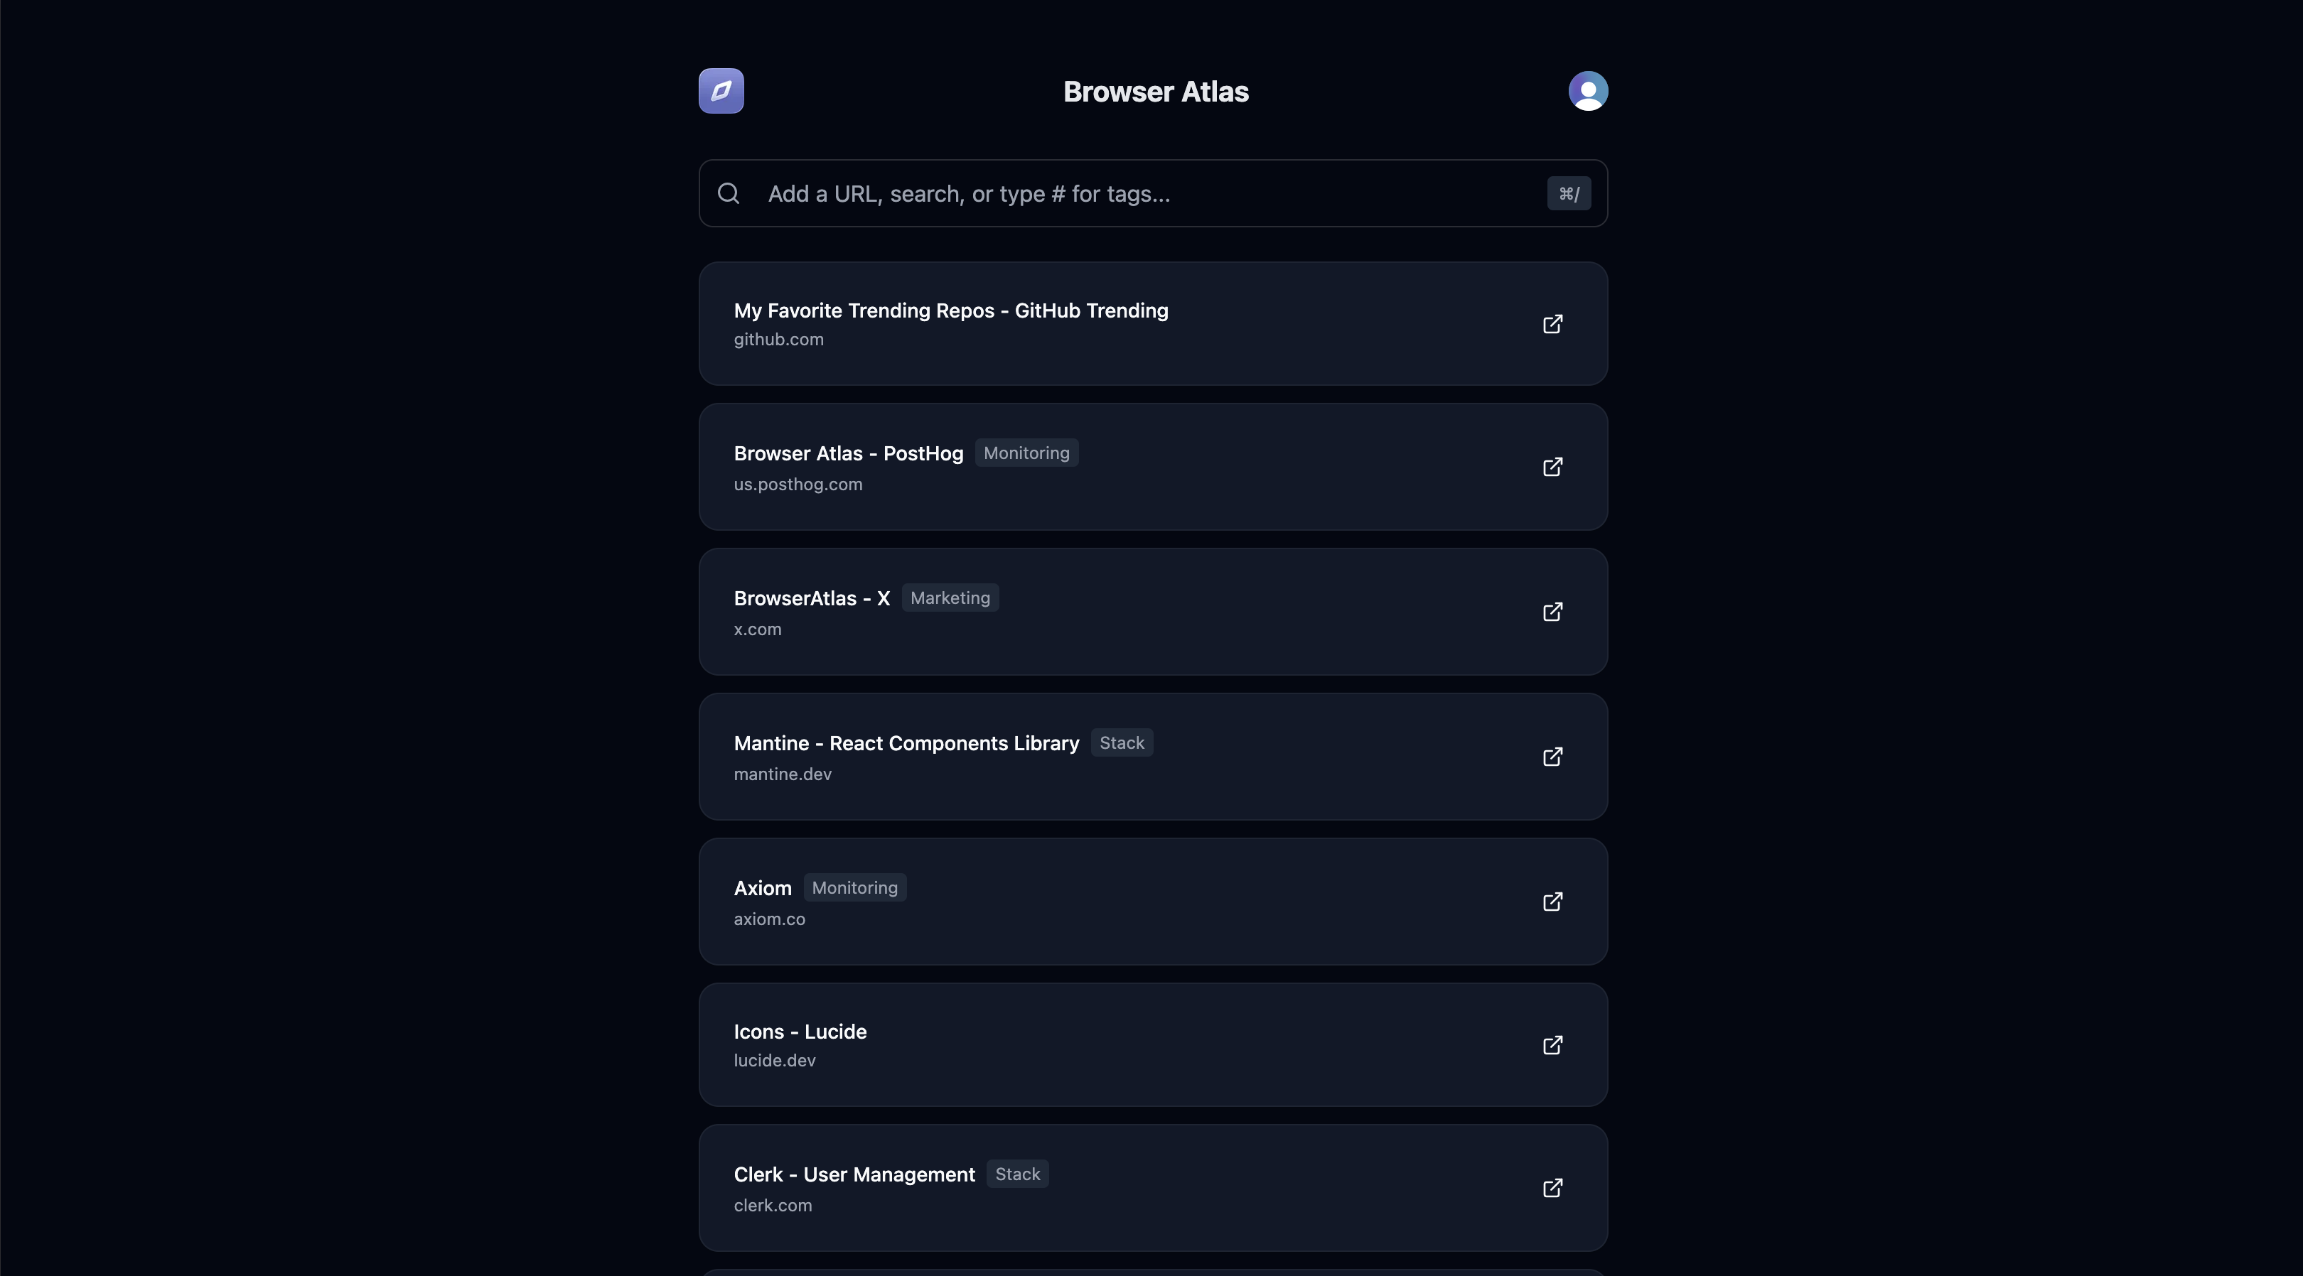
Task: Filter by the Monitoring tag on PostHog
Action: click(x=1026, y=453)
